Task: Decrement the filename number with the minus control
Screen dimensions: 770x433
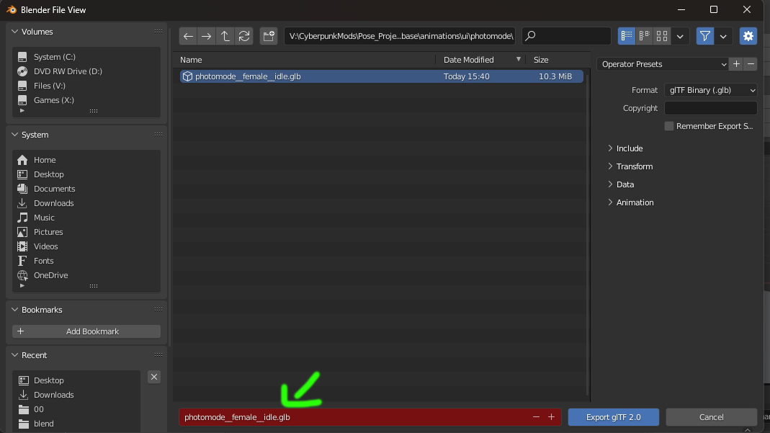Action: pyautogui.click(x=536, y=416)
